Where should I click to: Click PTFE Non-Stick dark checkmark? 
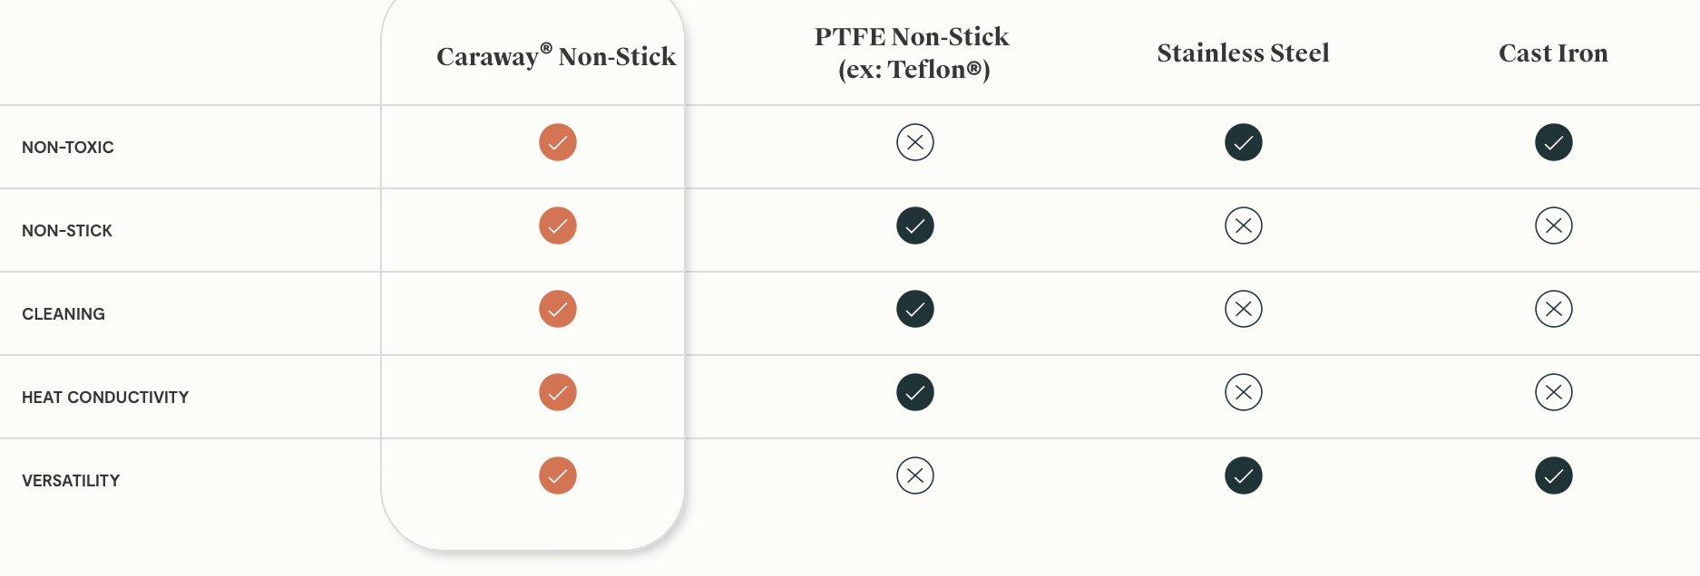pos(915,226)
